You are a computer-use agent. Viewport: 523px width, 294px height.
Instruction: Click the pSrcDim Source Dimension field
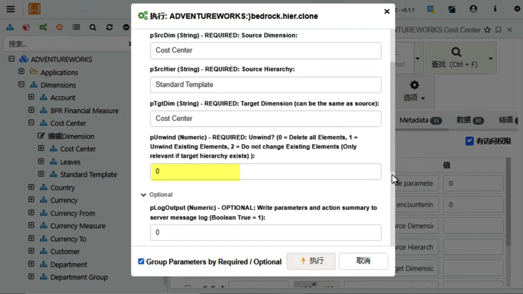coord(265,51)
